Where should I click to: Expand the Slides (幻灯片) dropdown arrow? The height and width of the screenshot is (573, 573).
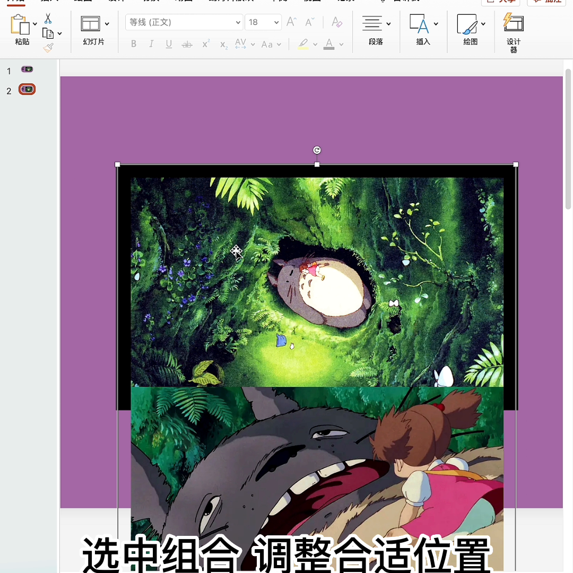[107, 24]
